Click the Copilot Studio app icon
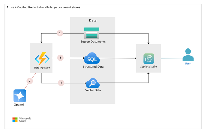The width and height of the screenshot is (205, 133). click(149, 59)
